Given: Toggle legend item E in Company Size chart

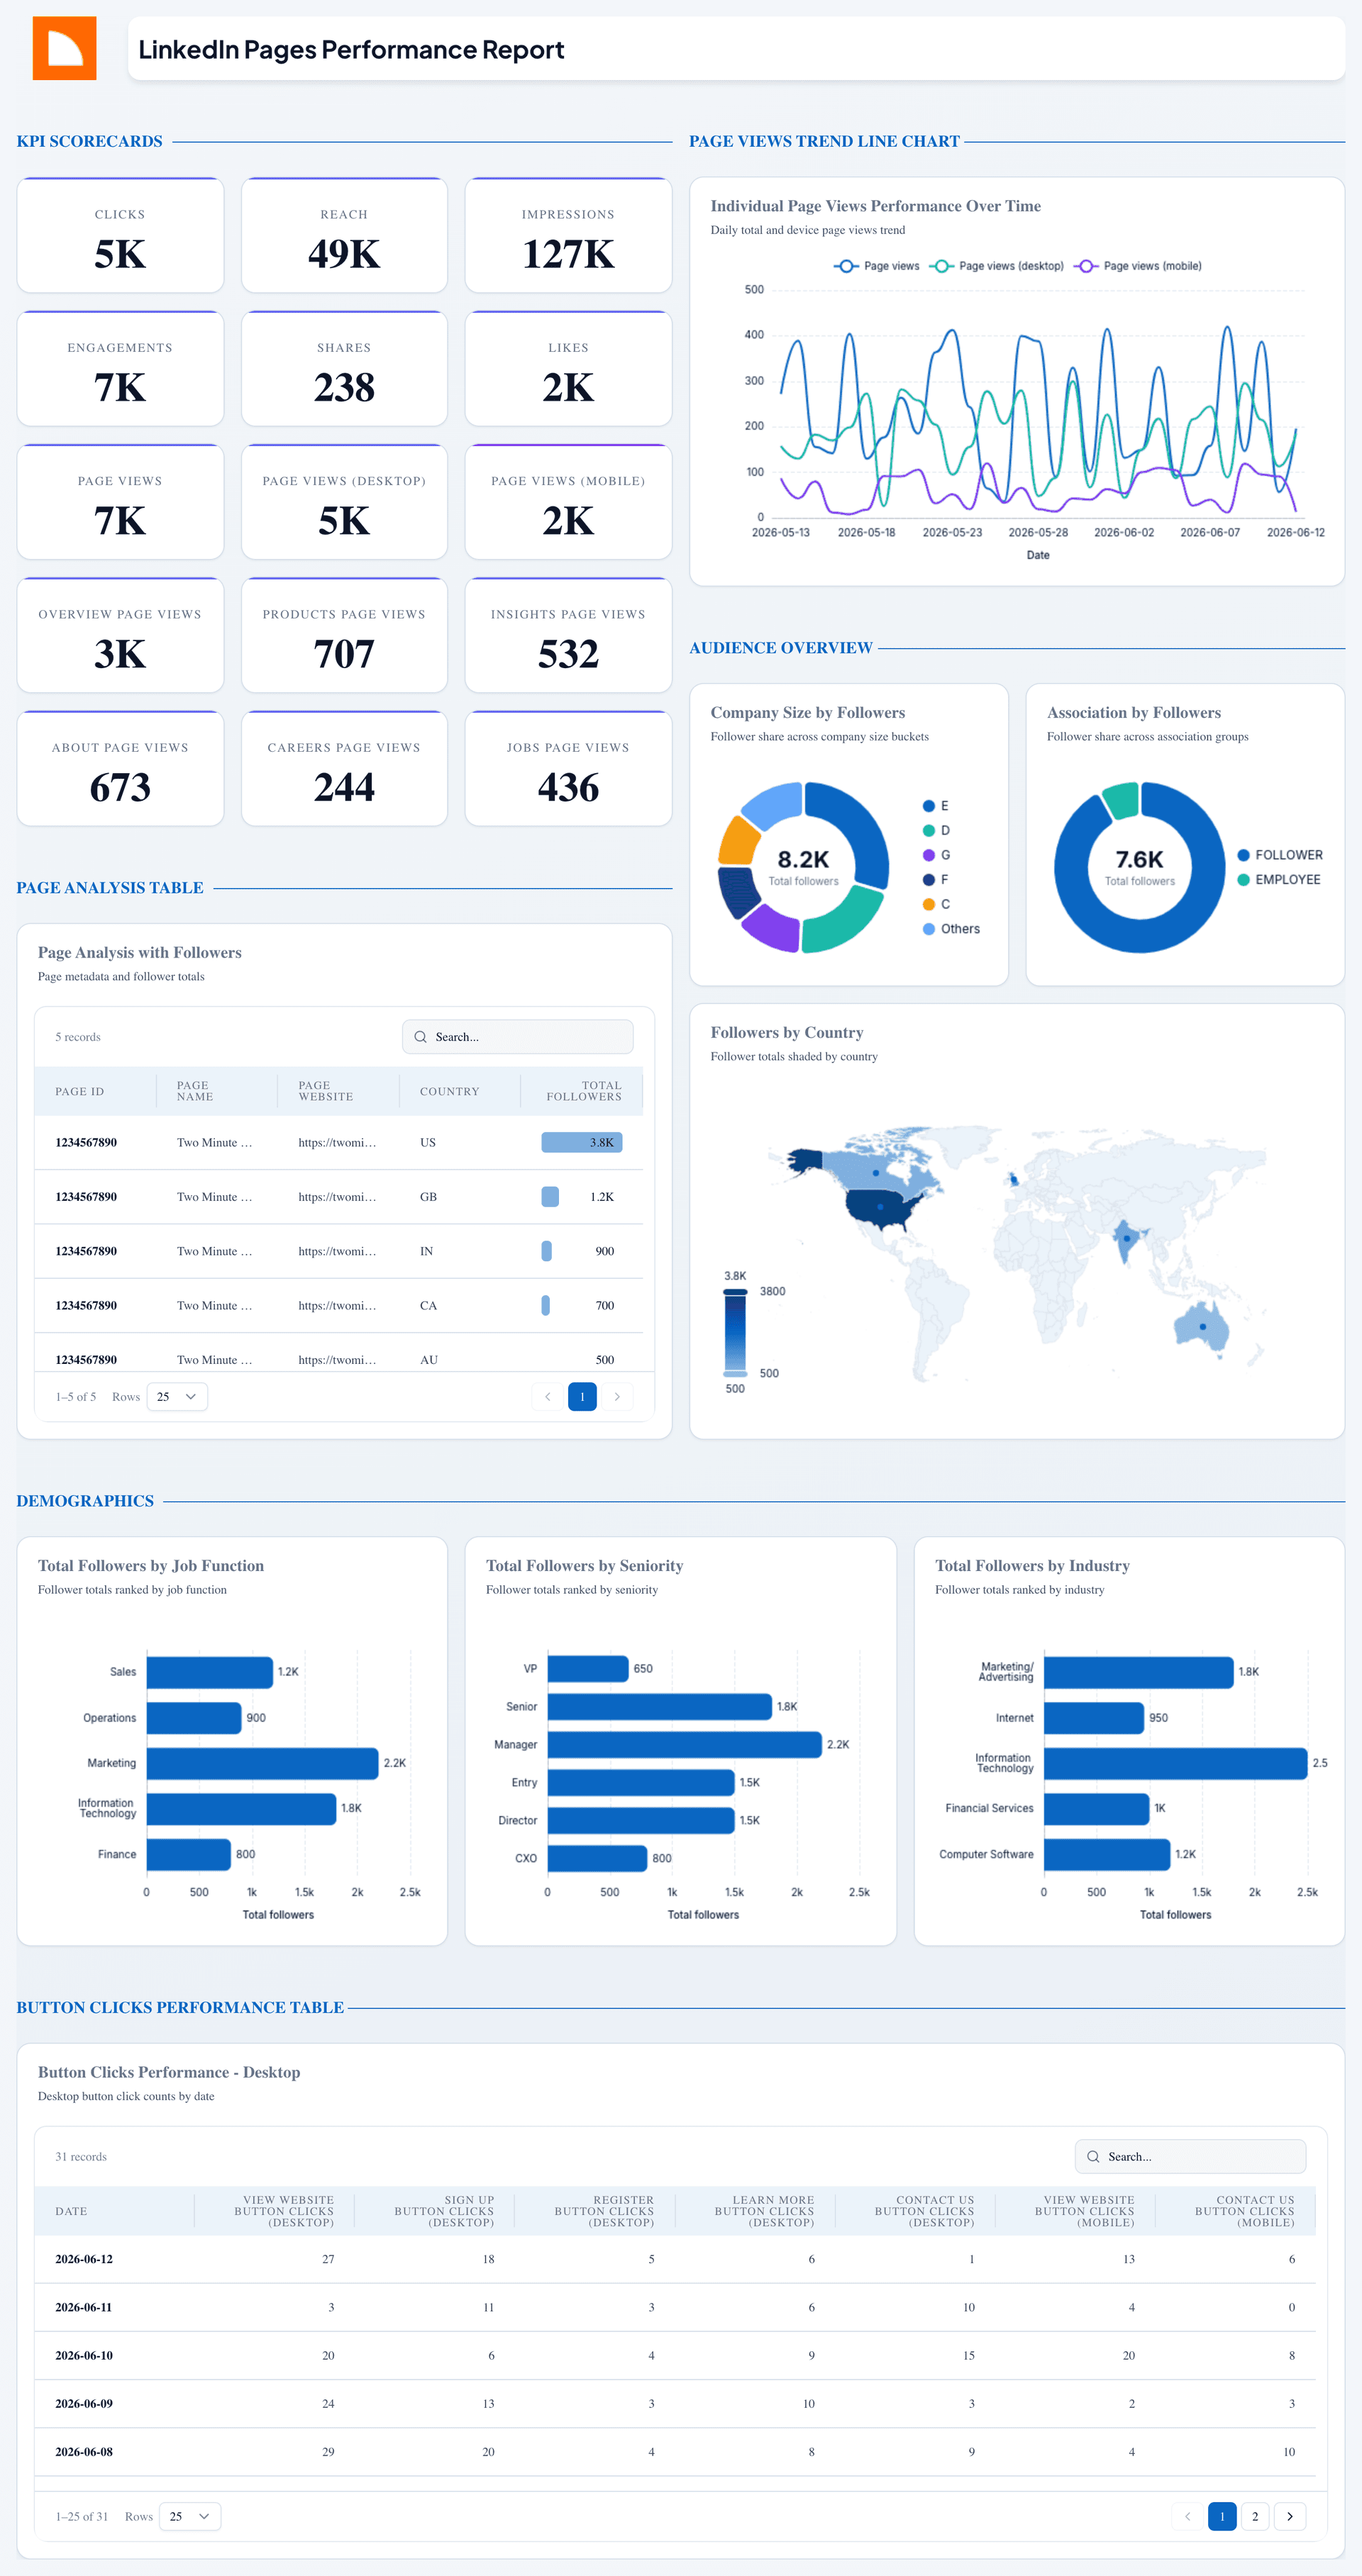Looking at the screenshot, I should coord(935,806).
